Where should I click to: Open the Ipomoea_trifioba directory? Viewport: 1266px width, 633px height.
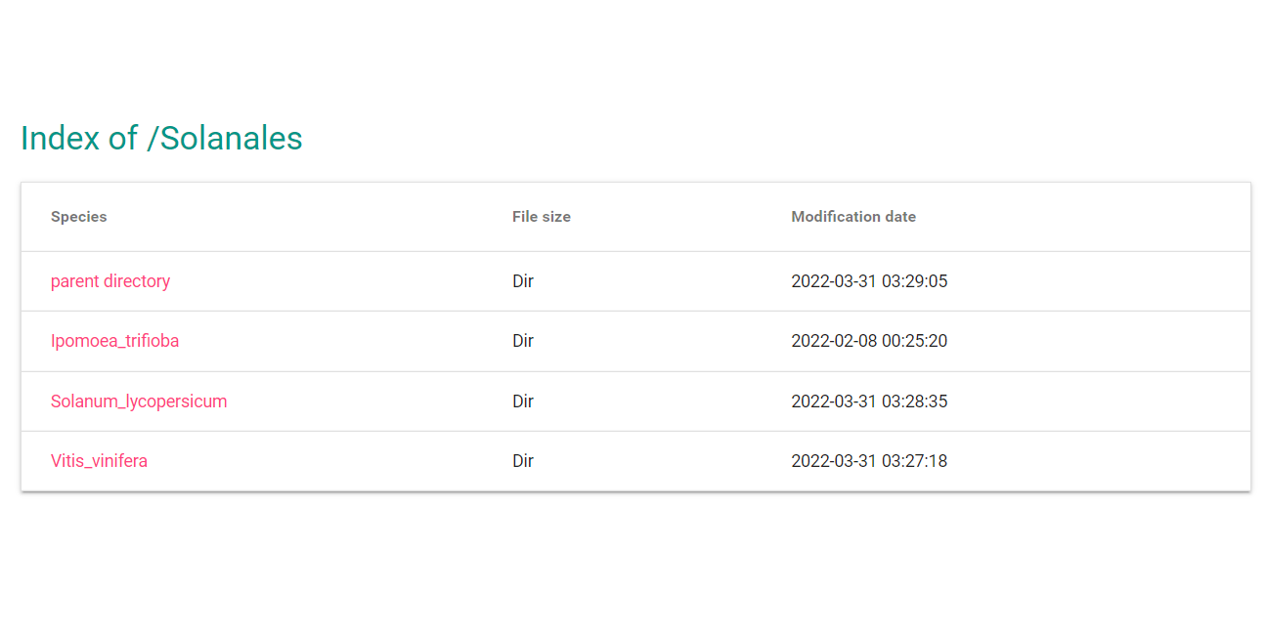click(114, 341)
